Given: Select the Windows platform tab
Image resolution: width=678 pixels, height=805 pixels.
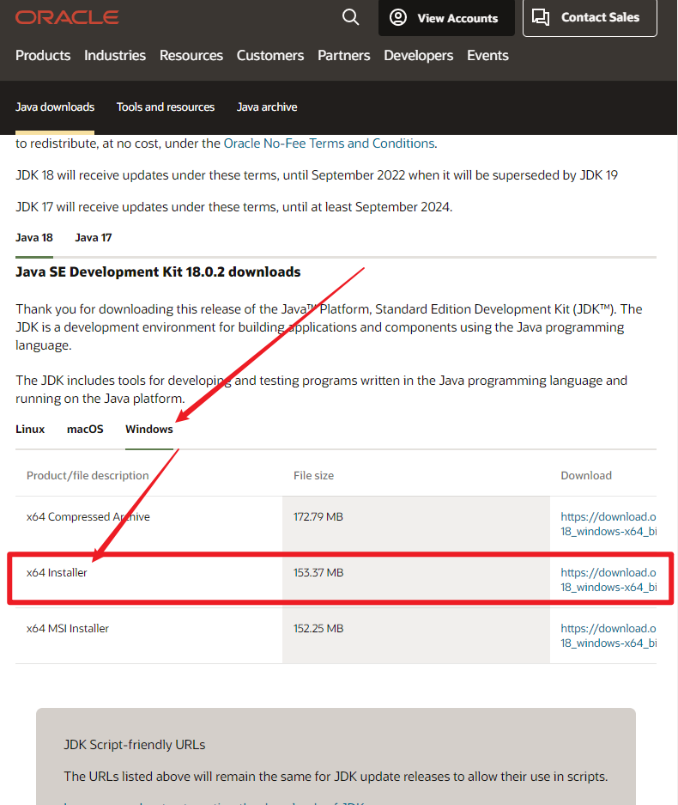Looking at the screenshot, I should point(149,430).
